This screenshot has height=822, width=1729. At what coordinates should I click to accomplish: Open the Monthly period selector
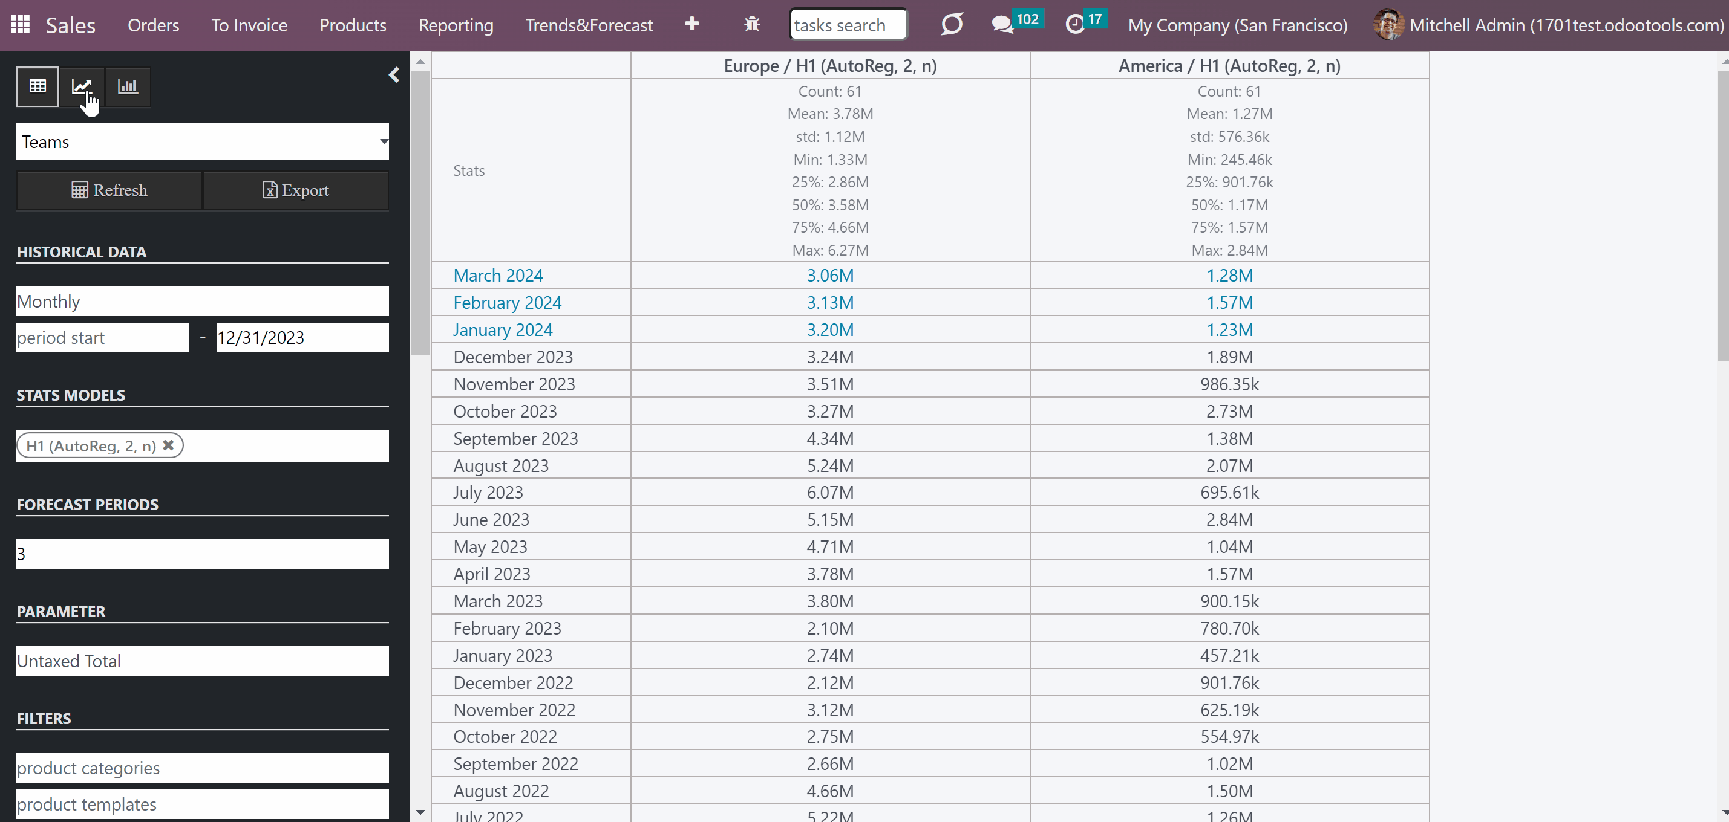[203, 302]
